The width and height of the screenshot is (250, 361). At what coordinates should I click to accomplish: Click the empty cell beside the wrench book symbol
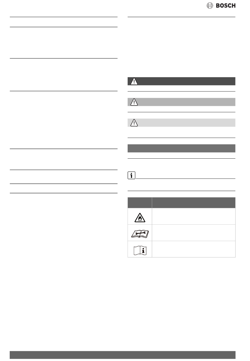coord(194,233)
